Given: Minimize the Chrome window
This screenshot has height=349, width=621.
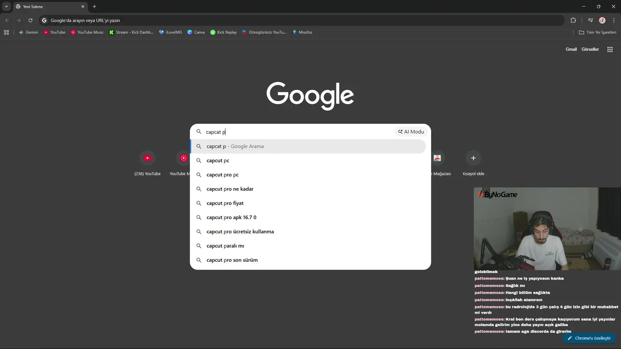Looking at the screenshot, I should point(583,6).
